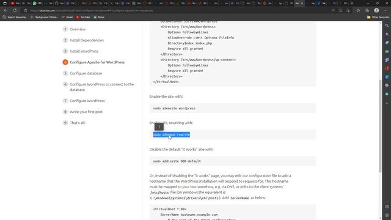Open the Copilot sparkle icon in sidebar

click(387, 34)
